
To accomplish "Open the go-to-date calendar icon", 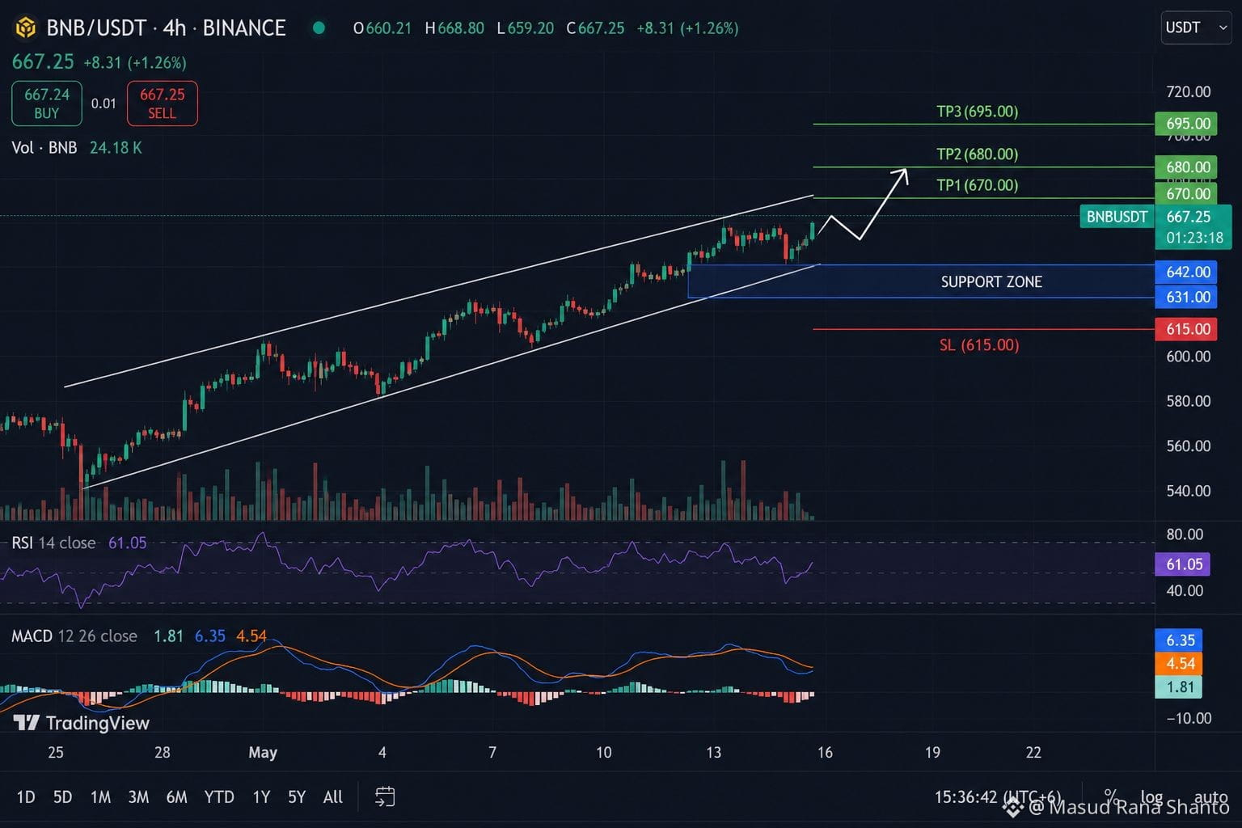I will tap(385, 796).
